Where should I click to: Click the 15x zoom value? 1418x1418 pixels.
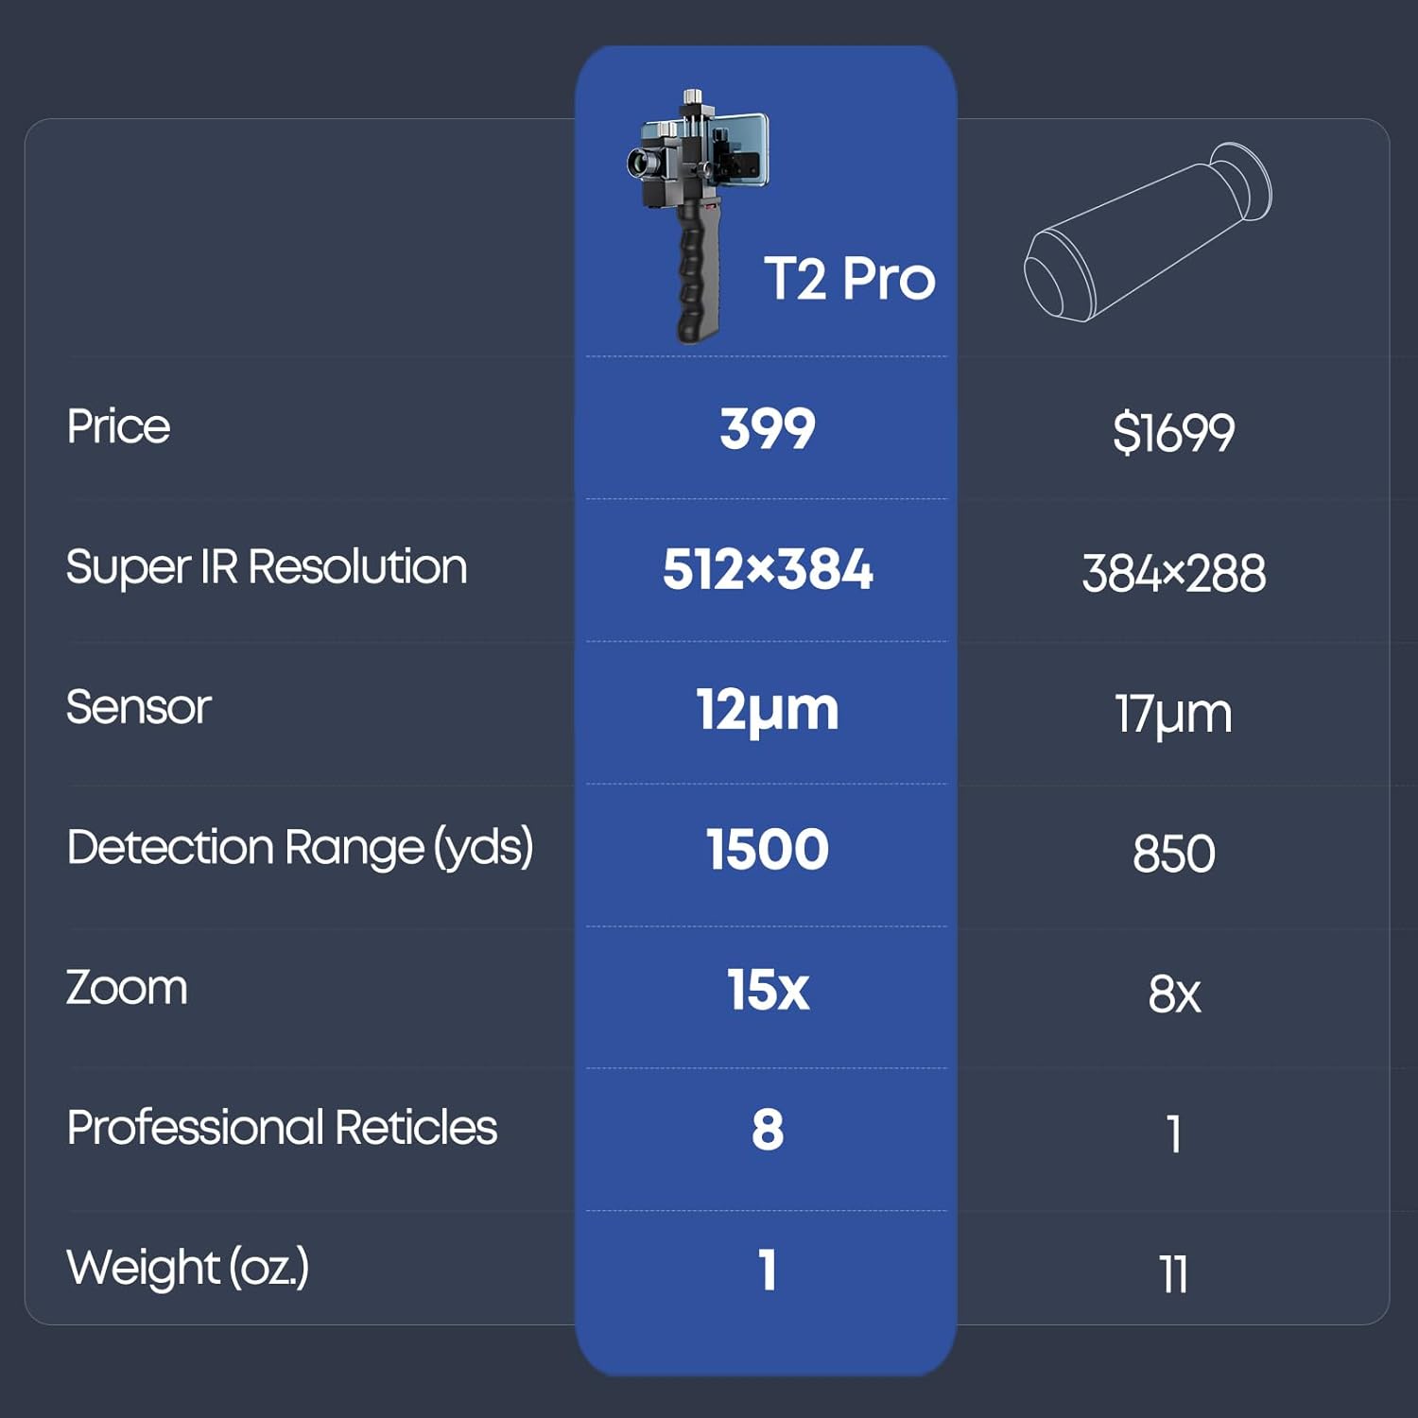(767, 990)
